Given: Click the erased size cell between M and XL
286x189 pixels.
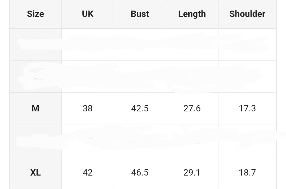Looking at the screenshot, I should click(35, 141).
